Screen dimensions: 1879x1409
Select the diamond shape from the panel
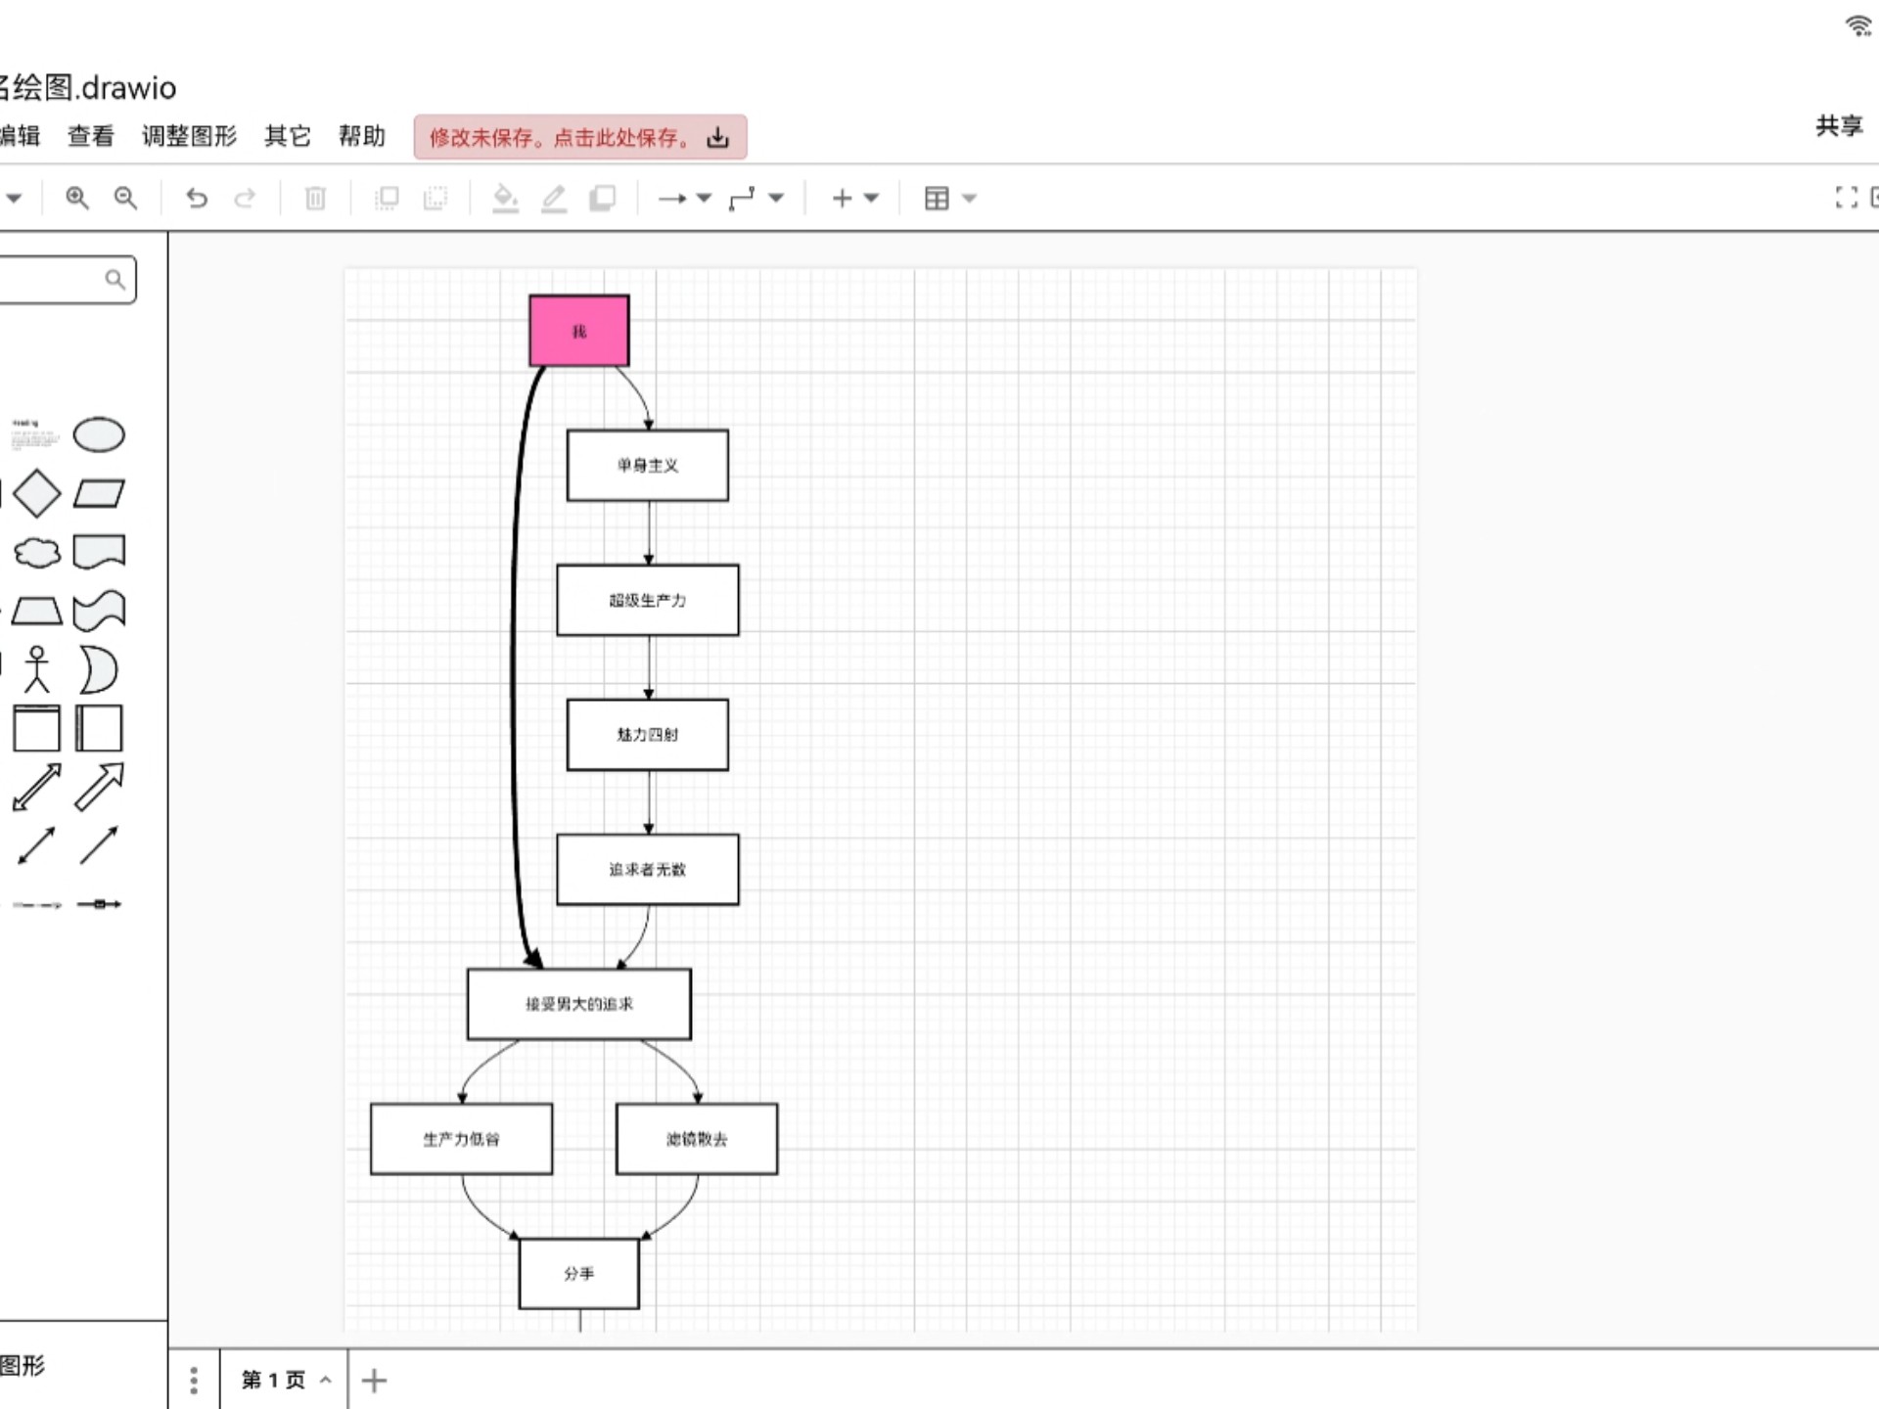click(36, 494)
